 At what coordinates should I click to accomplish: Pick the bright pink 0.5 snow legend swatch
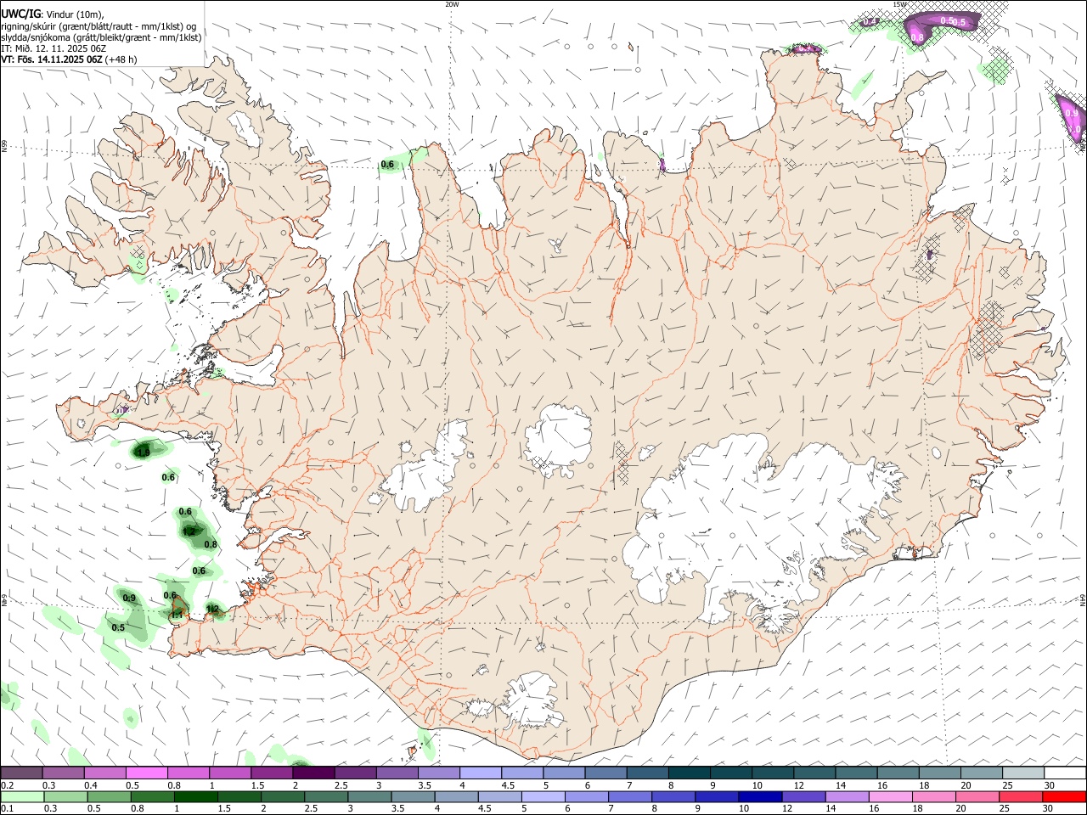146,773
